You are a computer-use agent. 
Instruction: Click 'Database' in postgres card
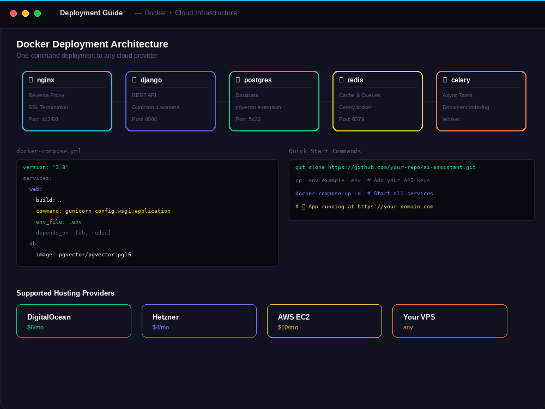(x=247, y=95)
